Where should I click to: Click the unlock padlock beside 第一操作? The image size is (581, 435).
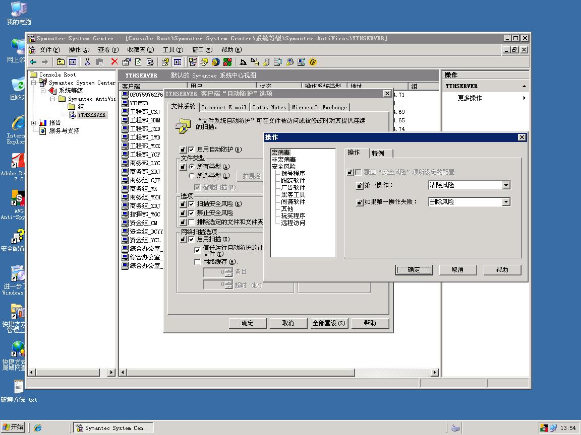(360, 186)
